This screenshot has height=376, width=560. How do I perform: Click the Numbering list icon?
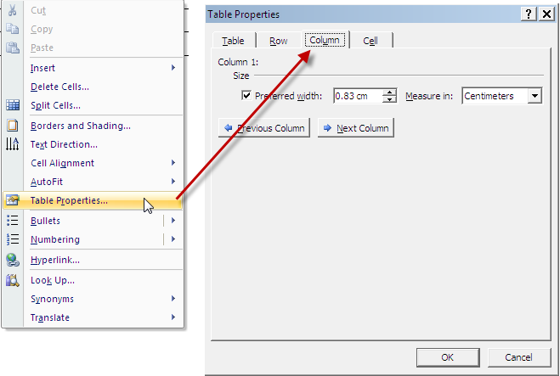pyautogui.click(x=13, y=239)
